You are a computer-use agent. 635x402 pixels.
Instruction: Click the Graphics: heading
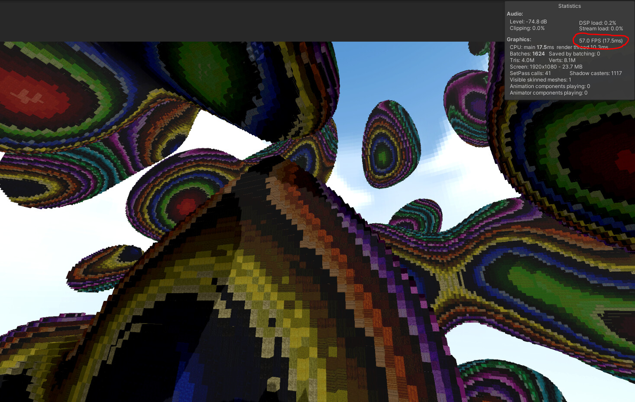pos(519,39)
